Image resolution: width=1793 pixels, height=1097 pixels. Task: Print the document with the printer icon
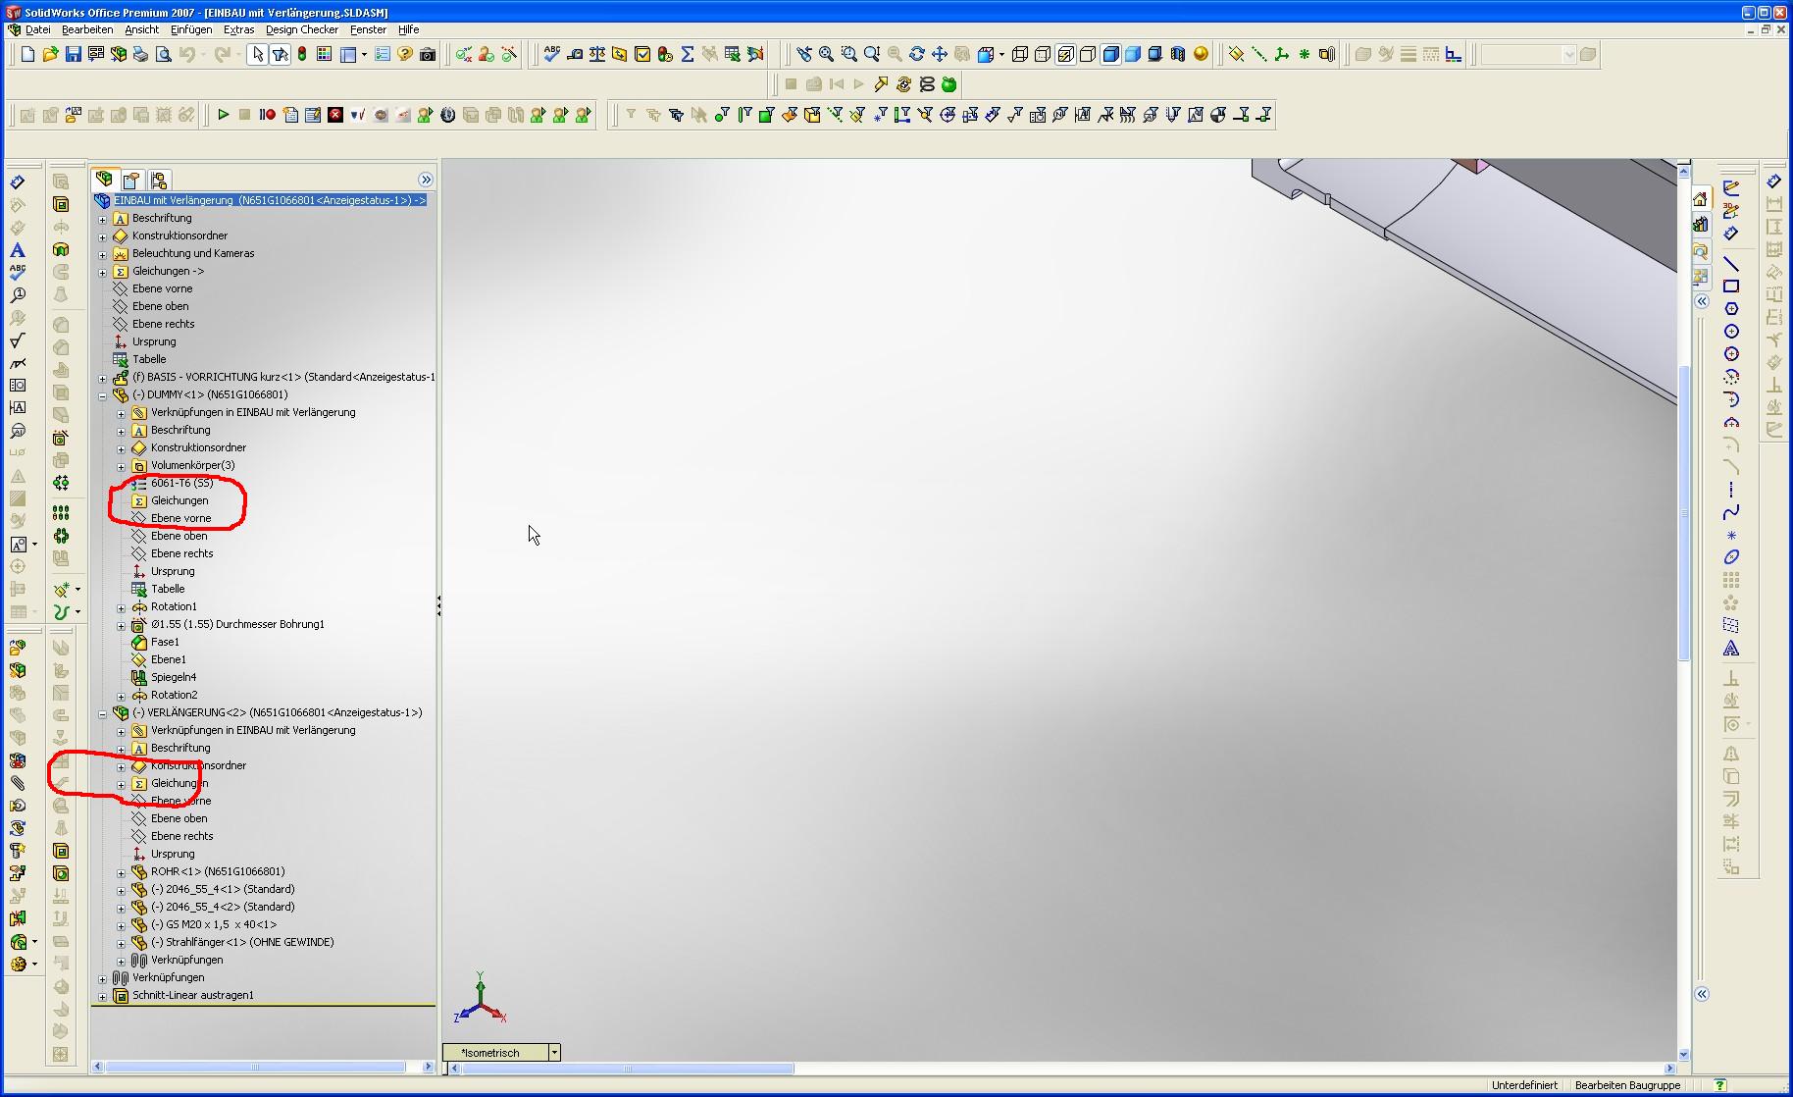[x=140, y=55]
